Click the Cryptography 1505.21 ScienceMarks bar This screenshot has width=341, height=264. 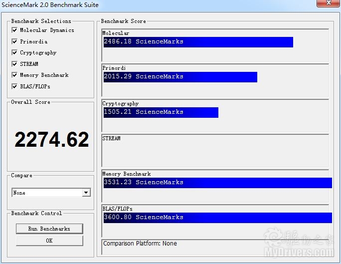click(161, 112)
